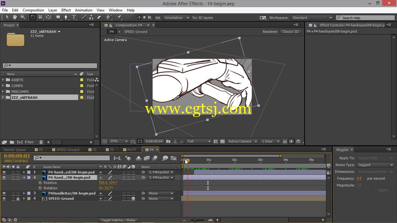397x223 pixels.
Task: Open the 25% magnification dropdown
Action: (119, 141)
